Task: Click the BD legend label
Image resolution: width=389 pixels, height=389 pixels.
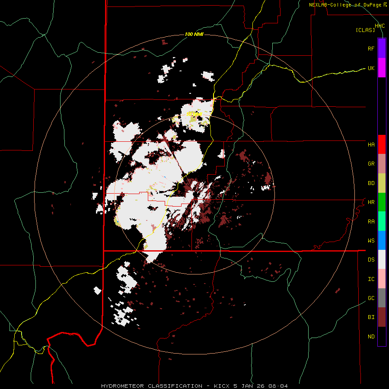Action: pos(371,183)
